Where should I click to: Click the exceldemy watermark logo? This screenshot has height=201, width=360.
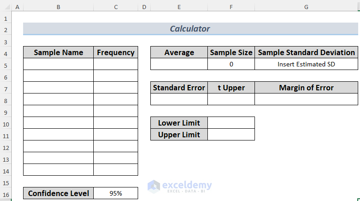[x=154, y=186]
